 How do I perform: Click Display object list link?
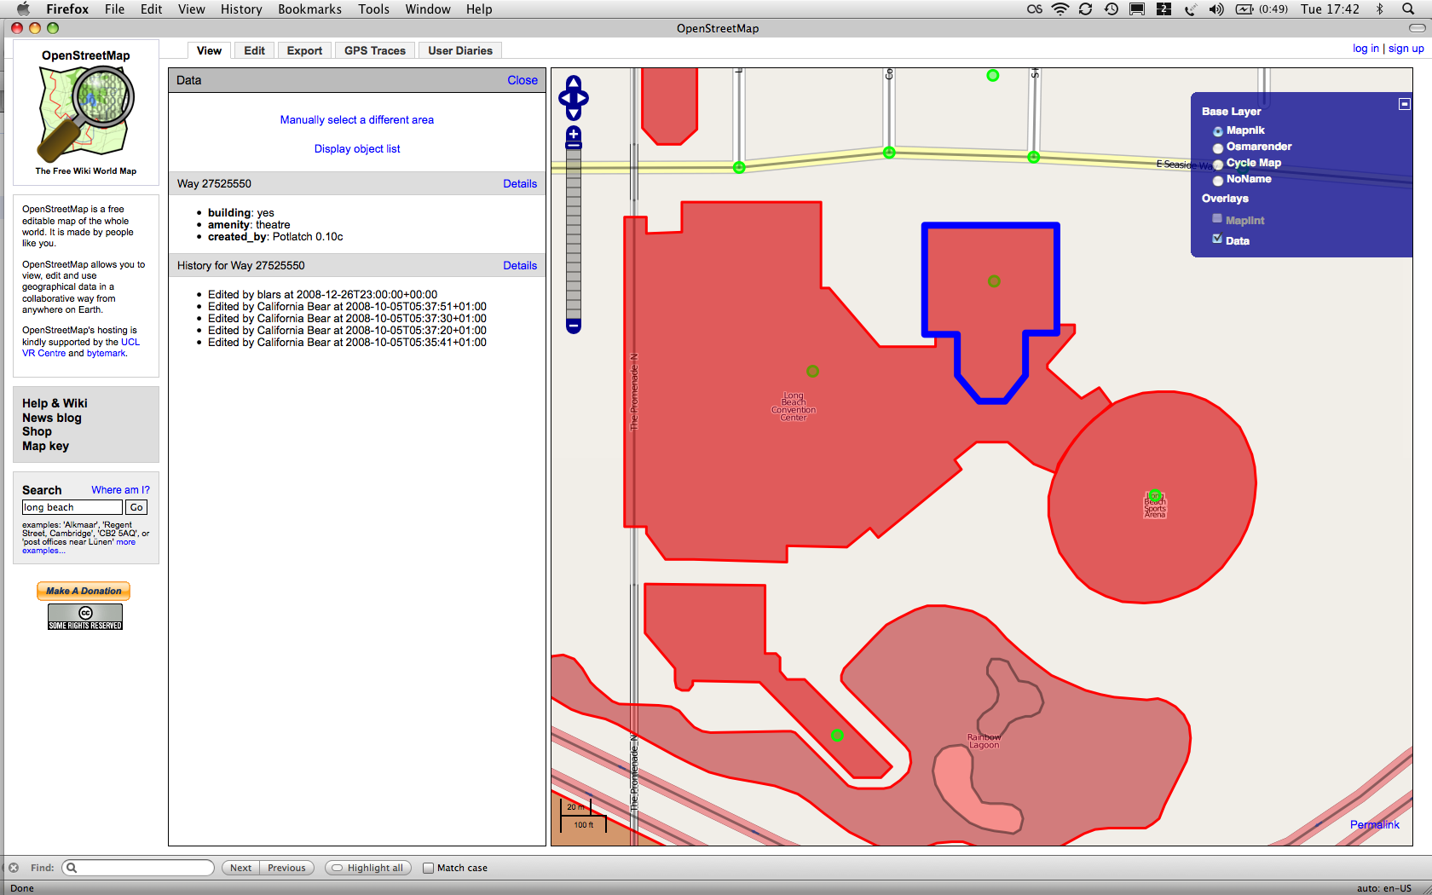356,148
